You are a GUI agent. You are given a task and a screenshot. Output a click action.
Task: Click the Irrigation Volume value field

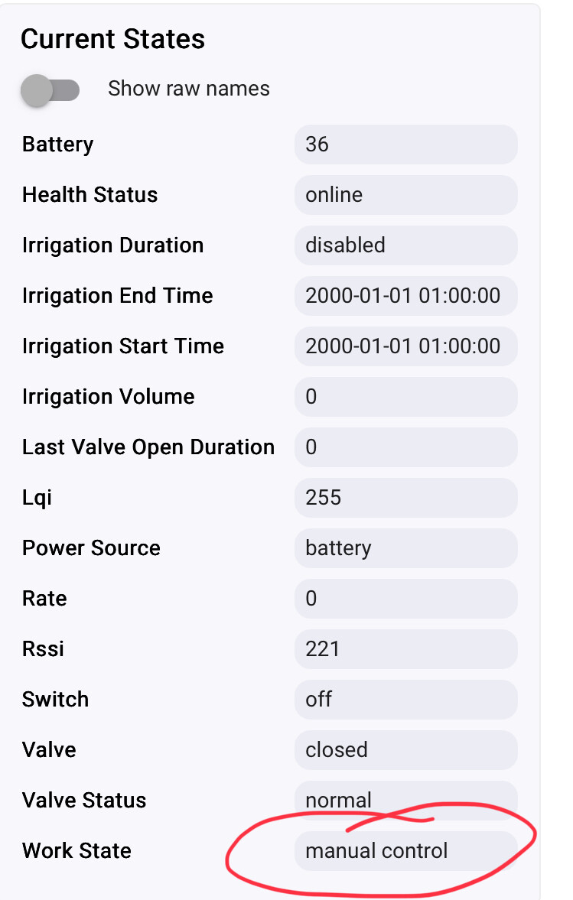pos(406,397)
